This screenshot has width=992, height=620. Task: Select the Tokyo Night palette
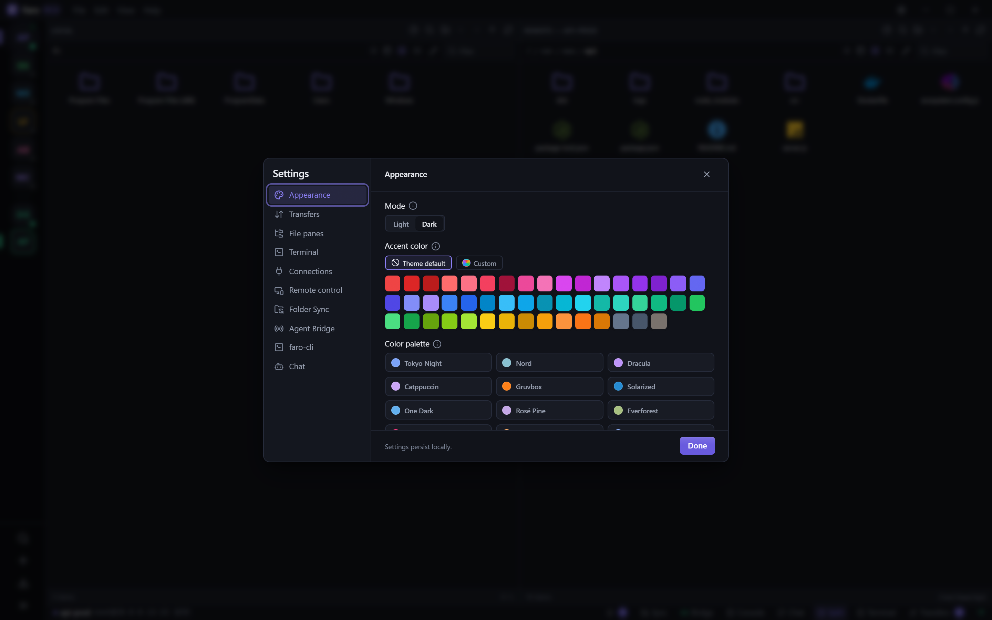tap(438, 363)
